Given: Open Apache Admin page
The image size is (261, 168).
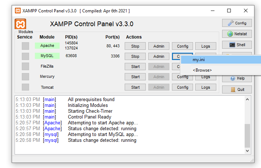Looking at the screenshot, I should point(159,46).
